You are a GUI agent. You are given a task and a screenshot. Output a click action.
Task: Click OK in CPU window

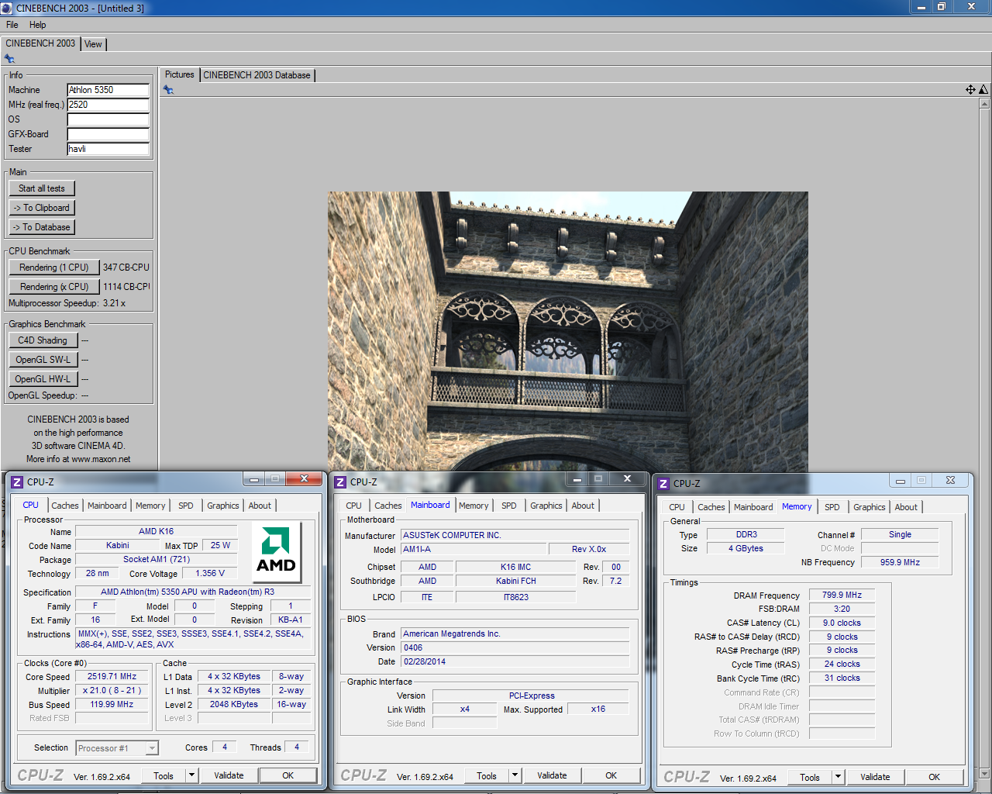pyautogui.click(x=288, y=775)
